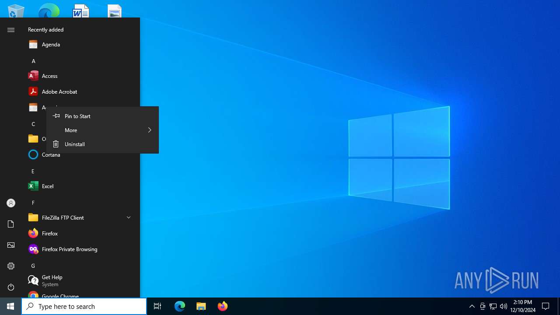Open the More submenu in context menu

click(x=102, y=130)
